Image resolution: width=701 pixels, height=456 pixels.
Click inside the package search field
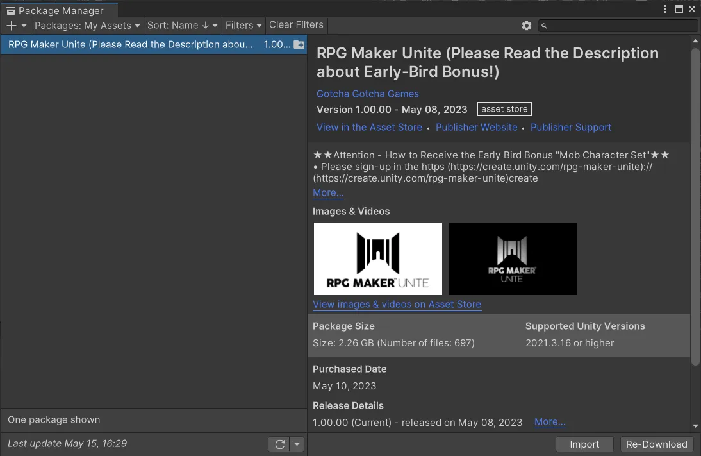(x=622, y=26)
